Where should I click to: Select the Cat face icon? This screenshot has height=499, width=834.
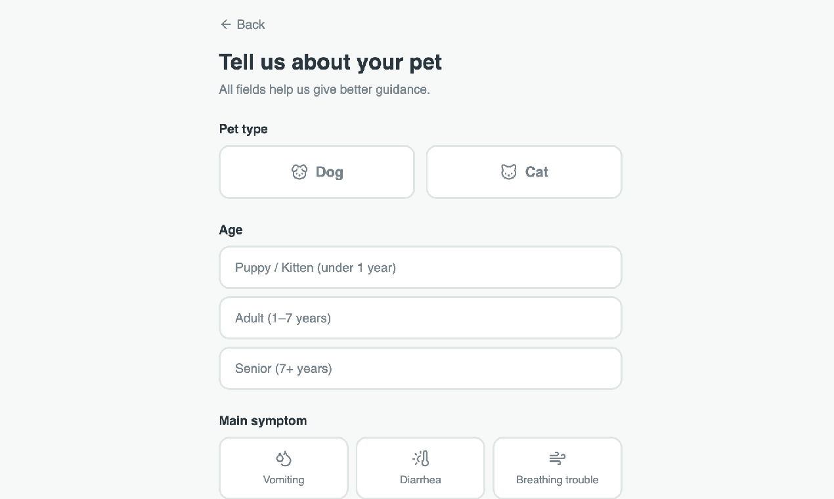point(509,171)
